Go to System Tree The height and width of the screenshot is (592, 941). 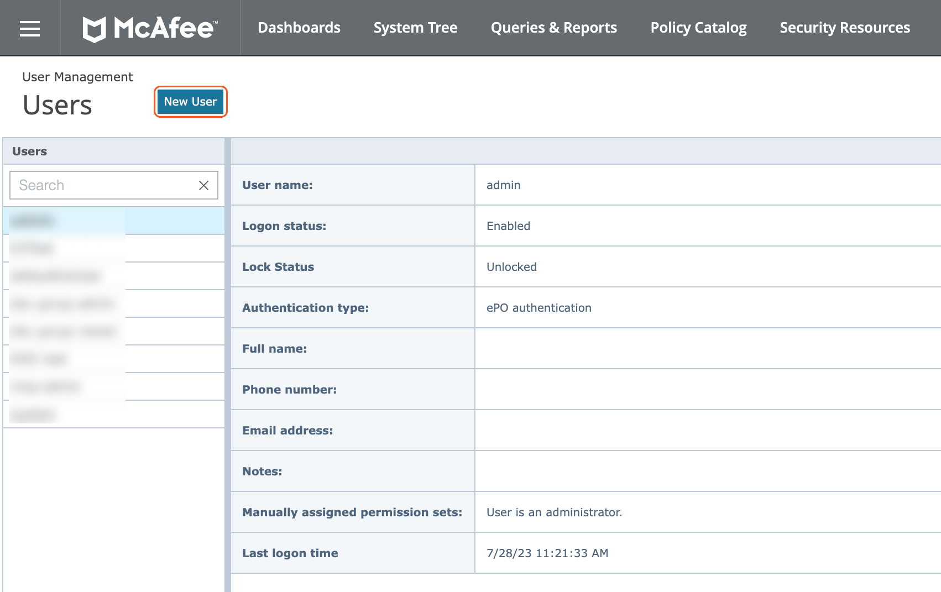(415, 28)
